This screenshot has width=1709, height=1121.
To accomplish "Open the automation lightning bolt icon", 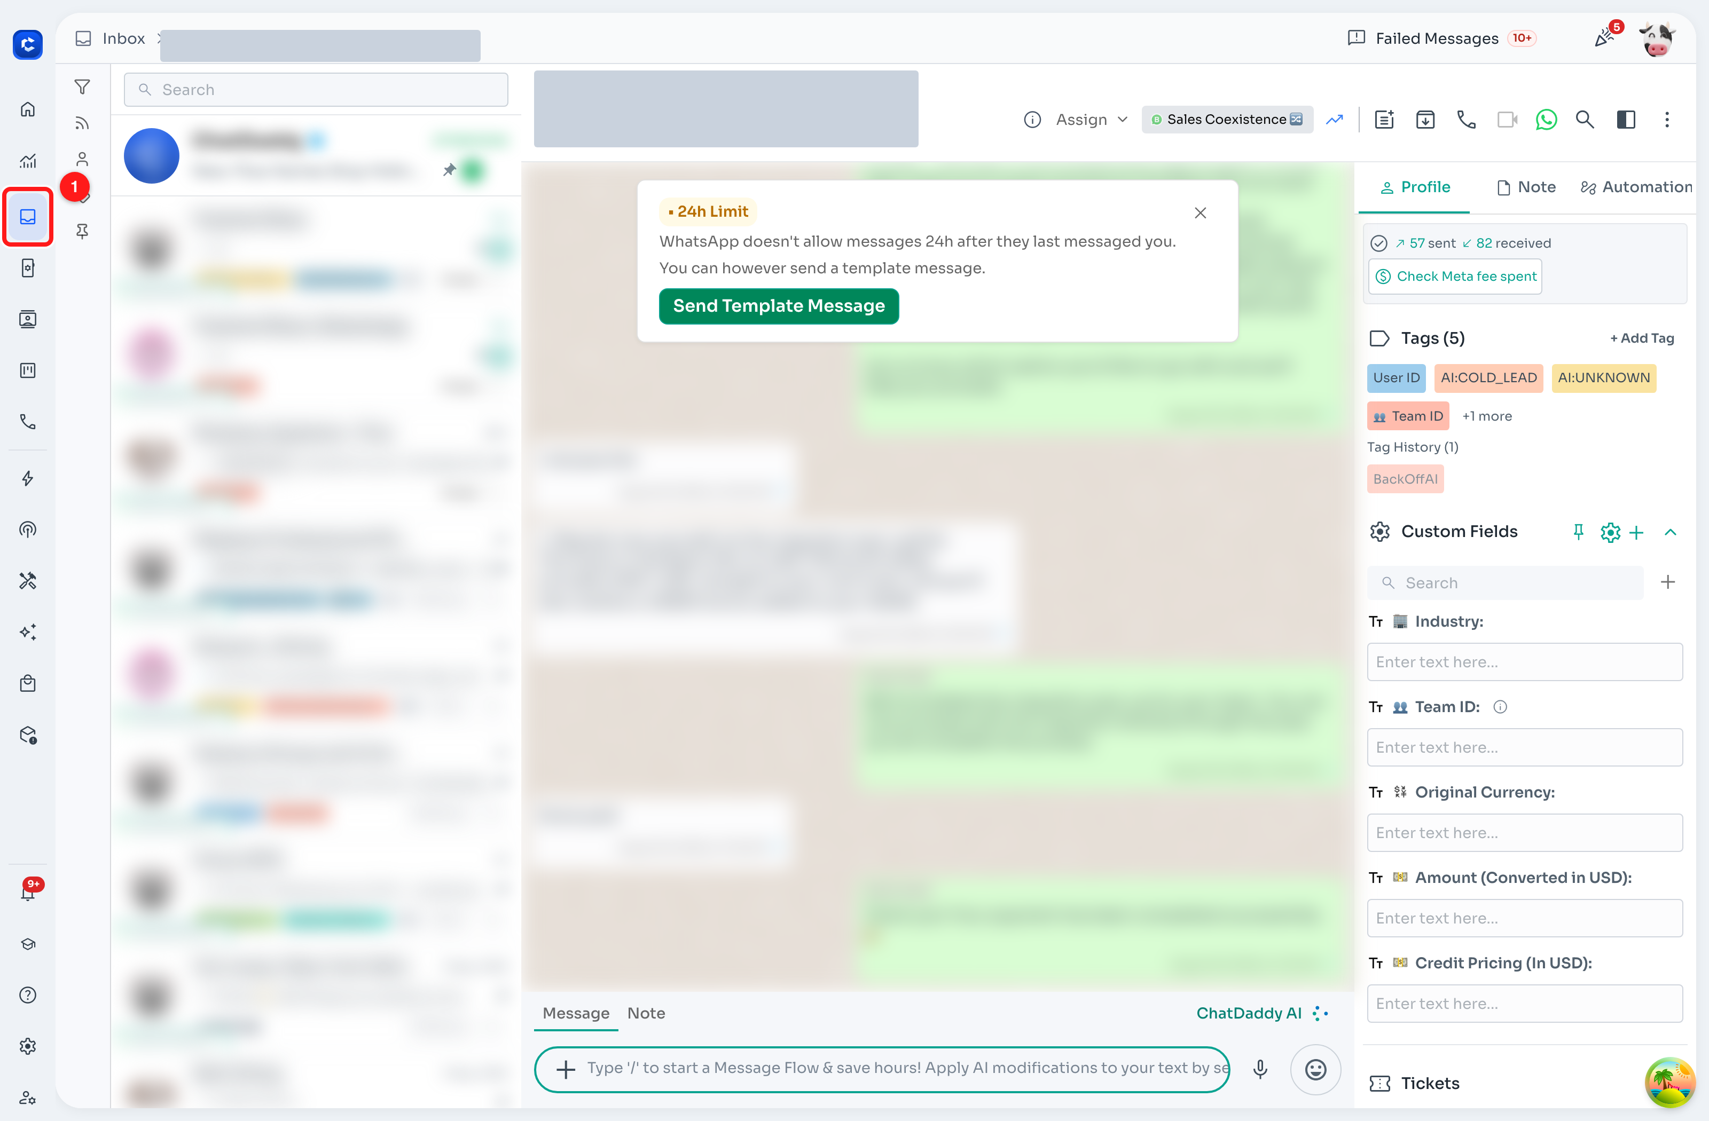I will tap(27, 479).
